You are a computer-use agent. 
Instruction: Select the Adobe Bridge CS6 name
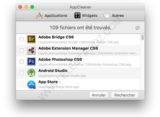coord(56,37)
